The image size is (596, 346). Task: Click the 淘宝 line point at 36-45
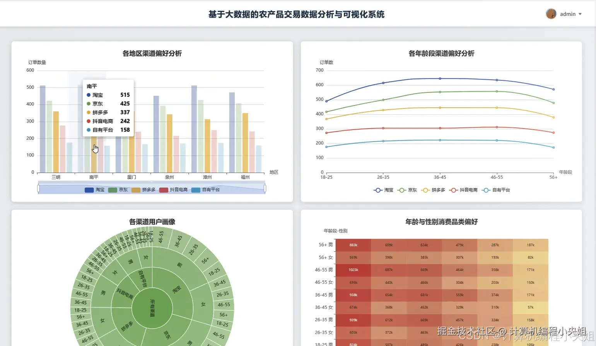pos(440,78)
